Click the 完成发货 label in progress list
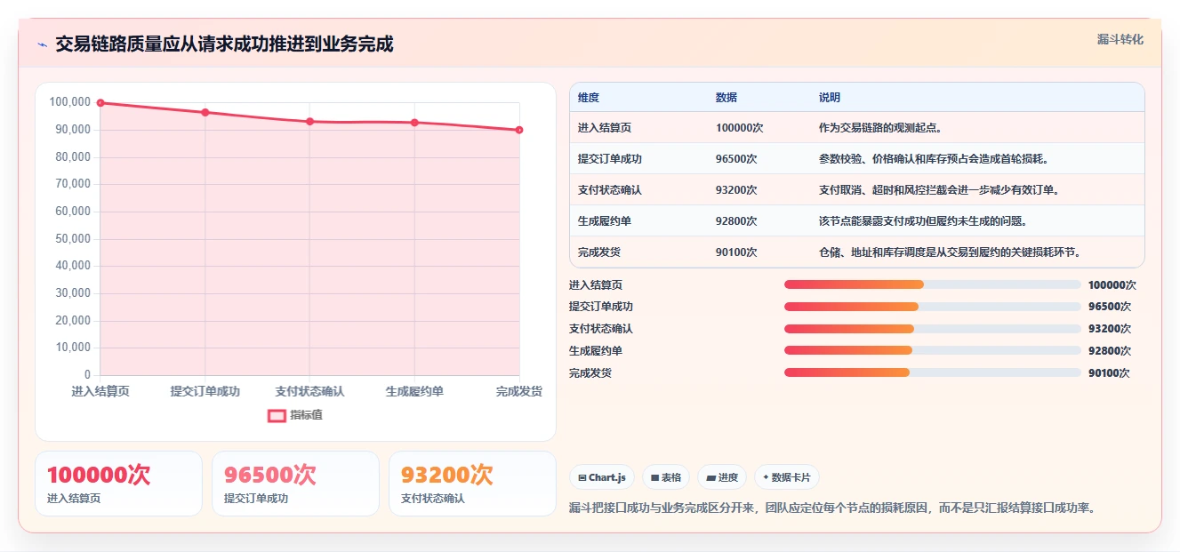1180x552 pixels. click(x=590, y=373)
